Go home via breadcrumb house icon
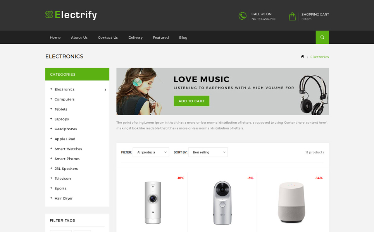The width and height of the screenshot is (374, 232). tap(302, 56)
